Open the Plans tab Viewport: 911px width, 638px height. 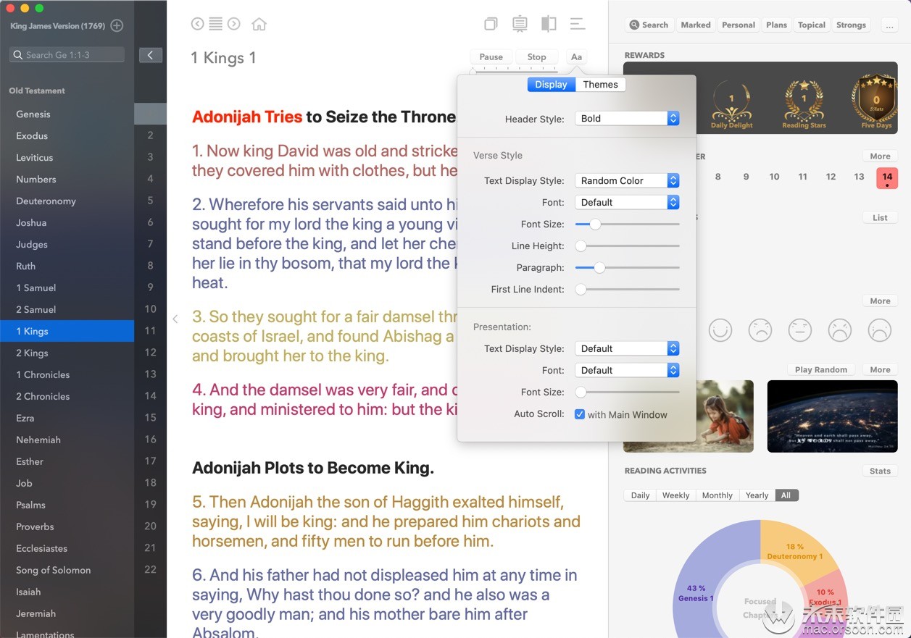(776, 25)
